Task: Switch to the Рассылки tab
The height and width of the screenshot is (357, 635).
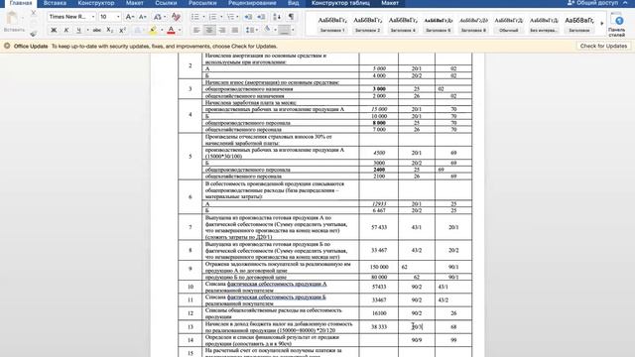Action: (x=202, y=3)
